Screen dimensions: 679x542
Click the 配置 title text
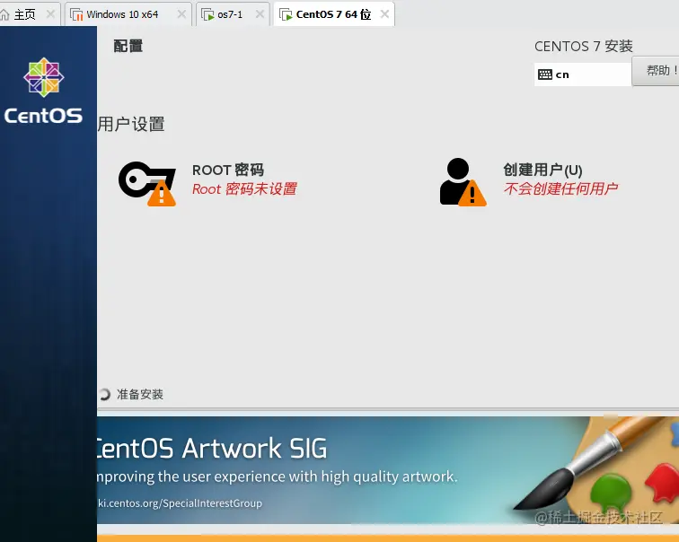coord(128,46)
